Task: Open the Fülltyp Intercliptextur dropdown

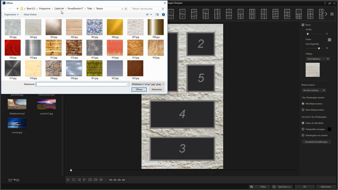Action: [x=318, y=59]
